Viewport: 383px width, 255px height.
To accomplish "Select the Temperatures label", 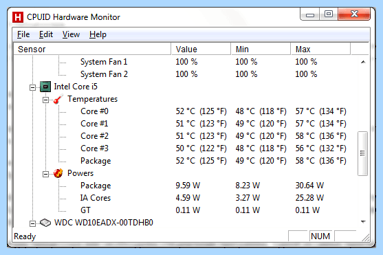I will point(93,99).
